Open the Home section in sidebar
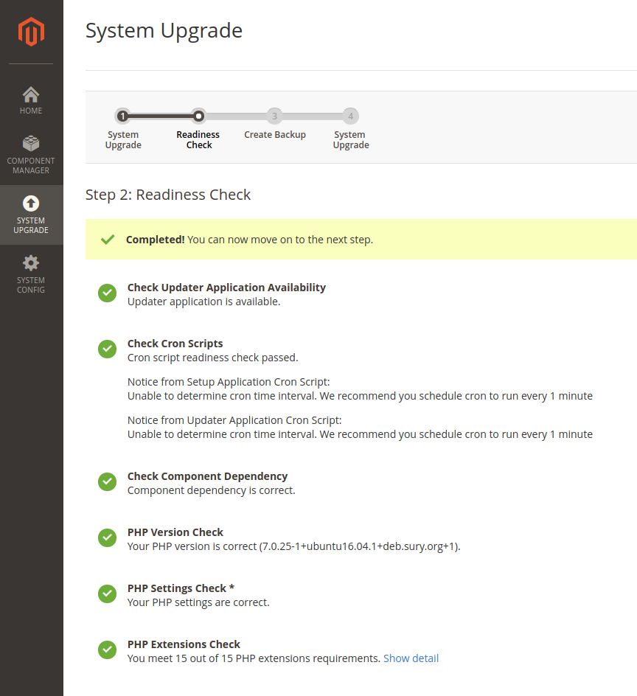This screenshot has height=696, width=637. click(x=31, y=101)
